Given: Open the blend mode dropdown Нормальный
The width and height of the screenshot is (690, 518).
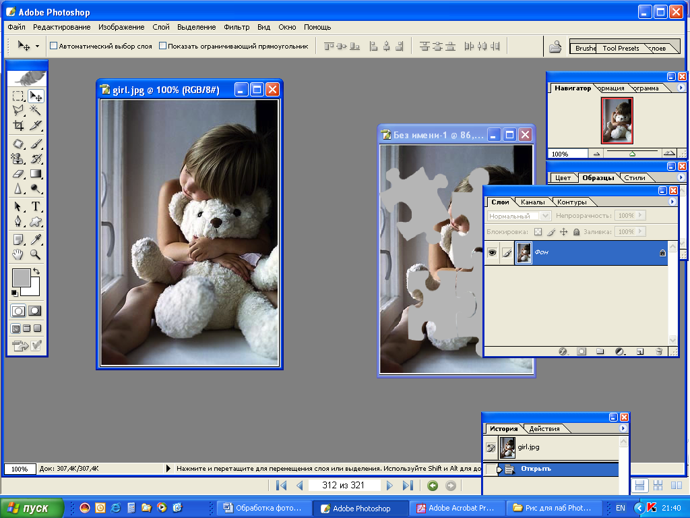Looking at the screenshot, I should 545,216.
